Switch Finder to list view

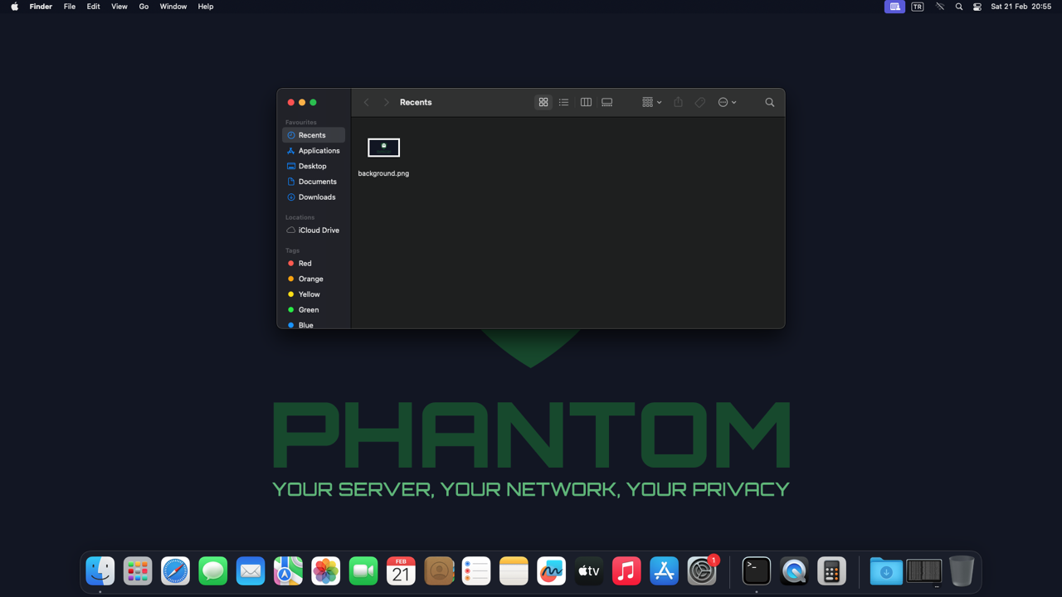point(563,103)
